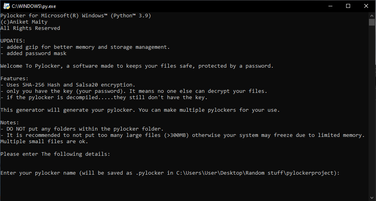Click the py.exe console icon in title bar
Viewport: 376px width, 201px height.
pyautogui.click(x=6, y=6)
